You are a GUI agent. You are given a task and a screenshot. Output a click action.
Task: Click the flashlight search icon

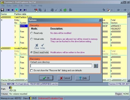(108, 10)
